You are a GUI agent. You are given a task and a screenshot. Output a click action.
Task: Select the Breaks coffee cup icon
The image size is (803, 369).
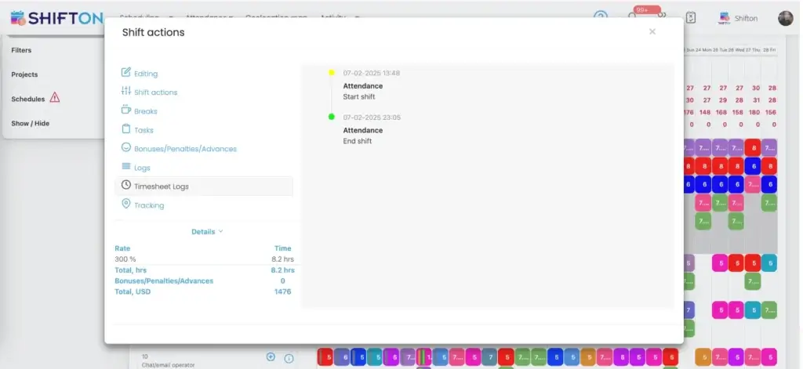coord(125,110)
